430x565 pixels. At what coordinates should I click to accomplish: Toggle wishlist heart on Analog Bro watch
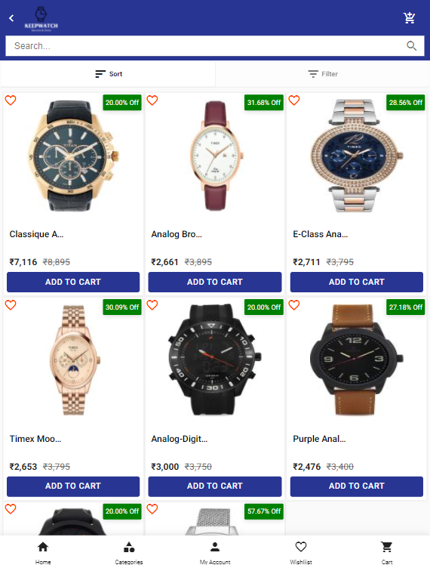[152, 100]
